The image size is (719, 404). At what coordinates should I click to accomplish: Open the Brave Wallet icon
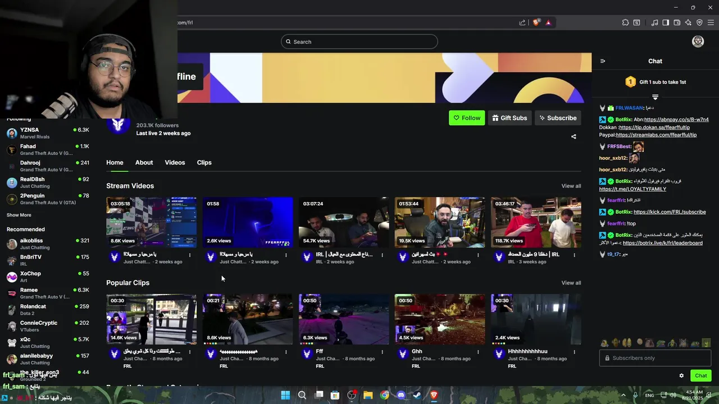pos(677,22)
